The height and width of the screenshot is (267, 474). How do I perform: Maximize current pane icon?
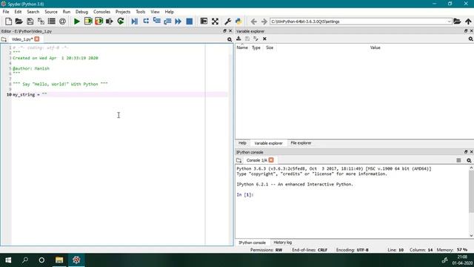204,22
